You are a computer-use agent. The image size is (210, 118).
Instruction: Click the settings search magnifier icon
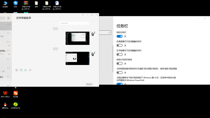(109, 33)
